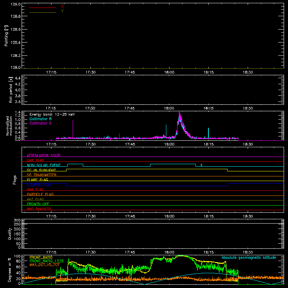Click the orange MAX_DET_VS_TOT legend text
The height and width of the screenshot is (288, 288).
point(45,265)
